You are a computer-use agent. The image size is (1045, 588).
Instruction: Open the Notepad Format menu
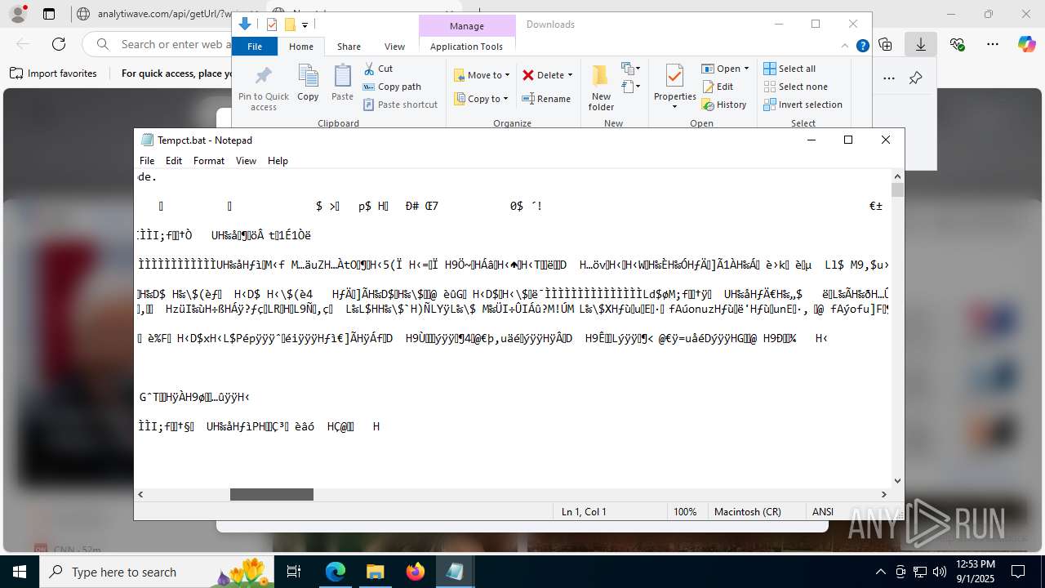tap(209, 161)
